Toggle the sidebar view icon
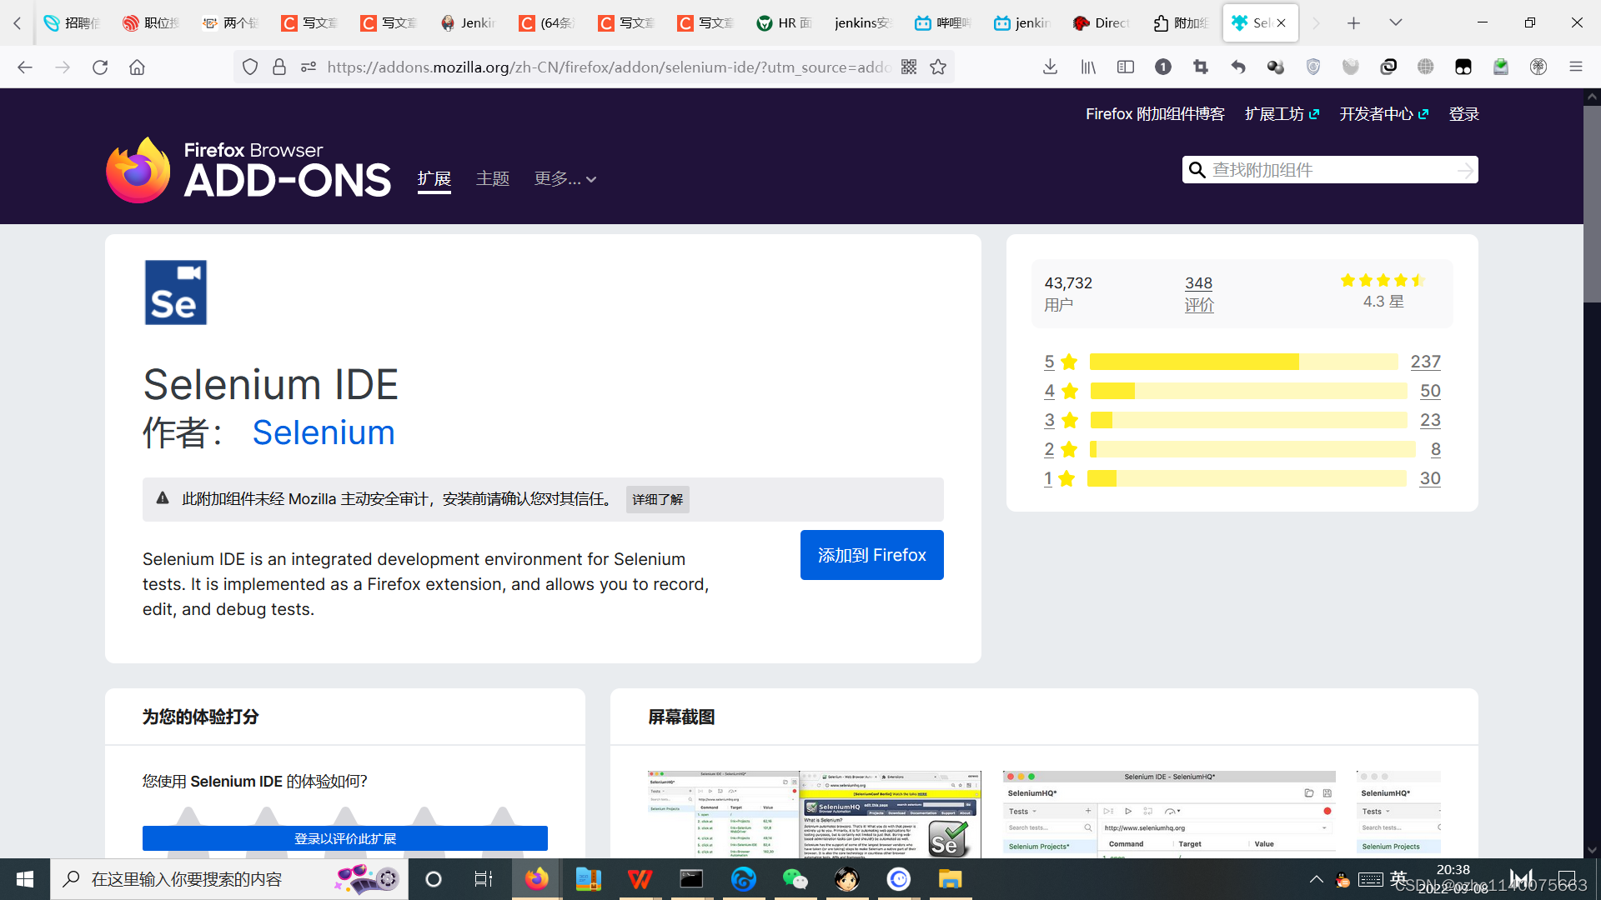 pyautogui.click(x=1125, y=67)
